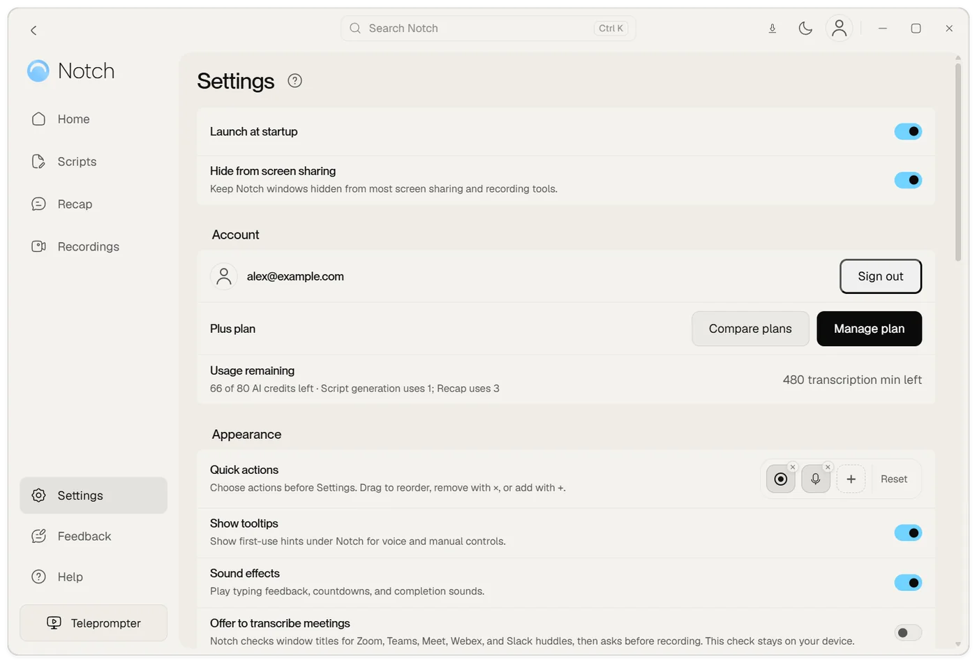Image resolution: width=977 pixels, height=663 pixels.
Task: Click the download icon in title bar
Action: tap(772, 29)
